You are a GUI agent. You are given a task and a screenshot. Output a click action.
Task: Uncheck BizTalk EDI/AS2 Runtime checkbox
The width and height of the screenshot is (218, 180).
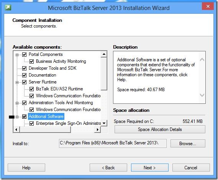point(31,89)
